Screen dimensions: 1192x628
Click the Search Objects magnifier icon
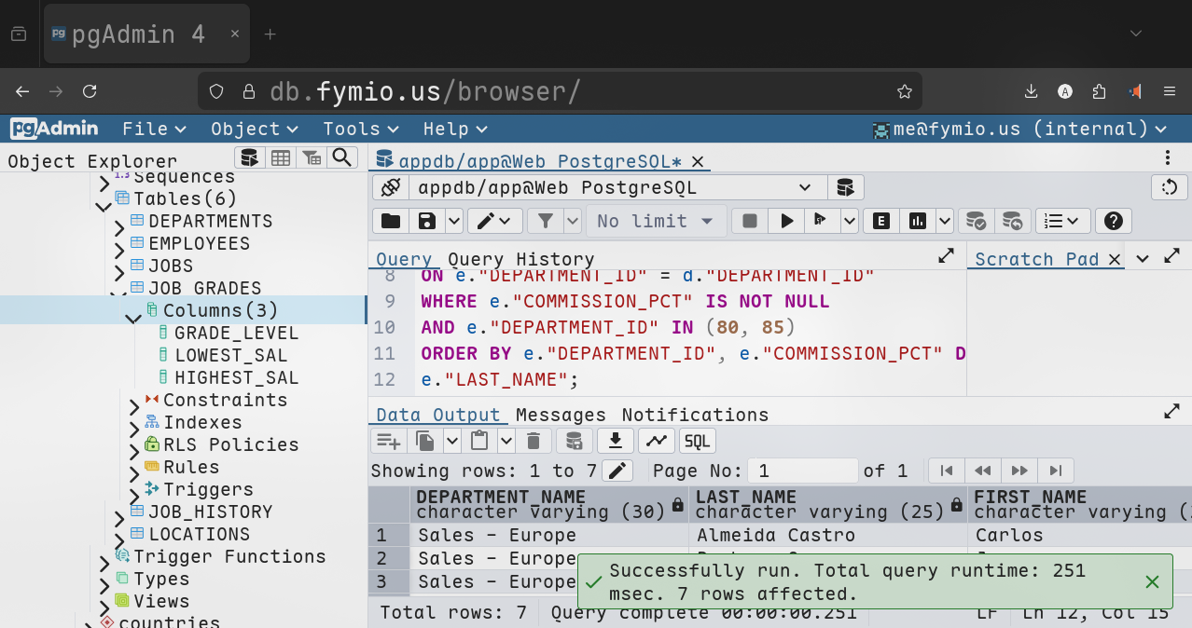pyautogui.click(x=342, y=157)
